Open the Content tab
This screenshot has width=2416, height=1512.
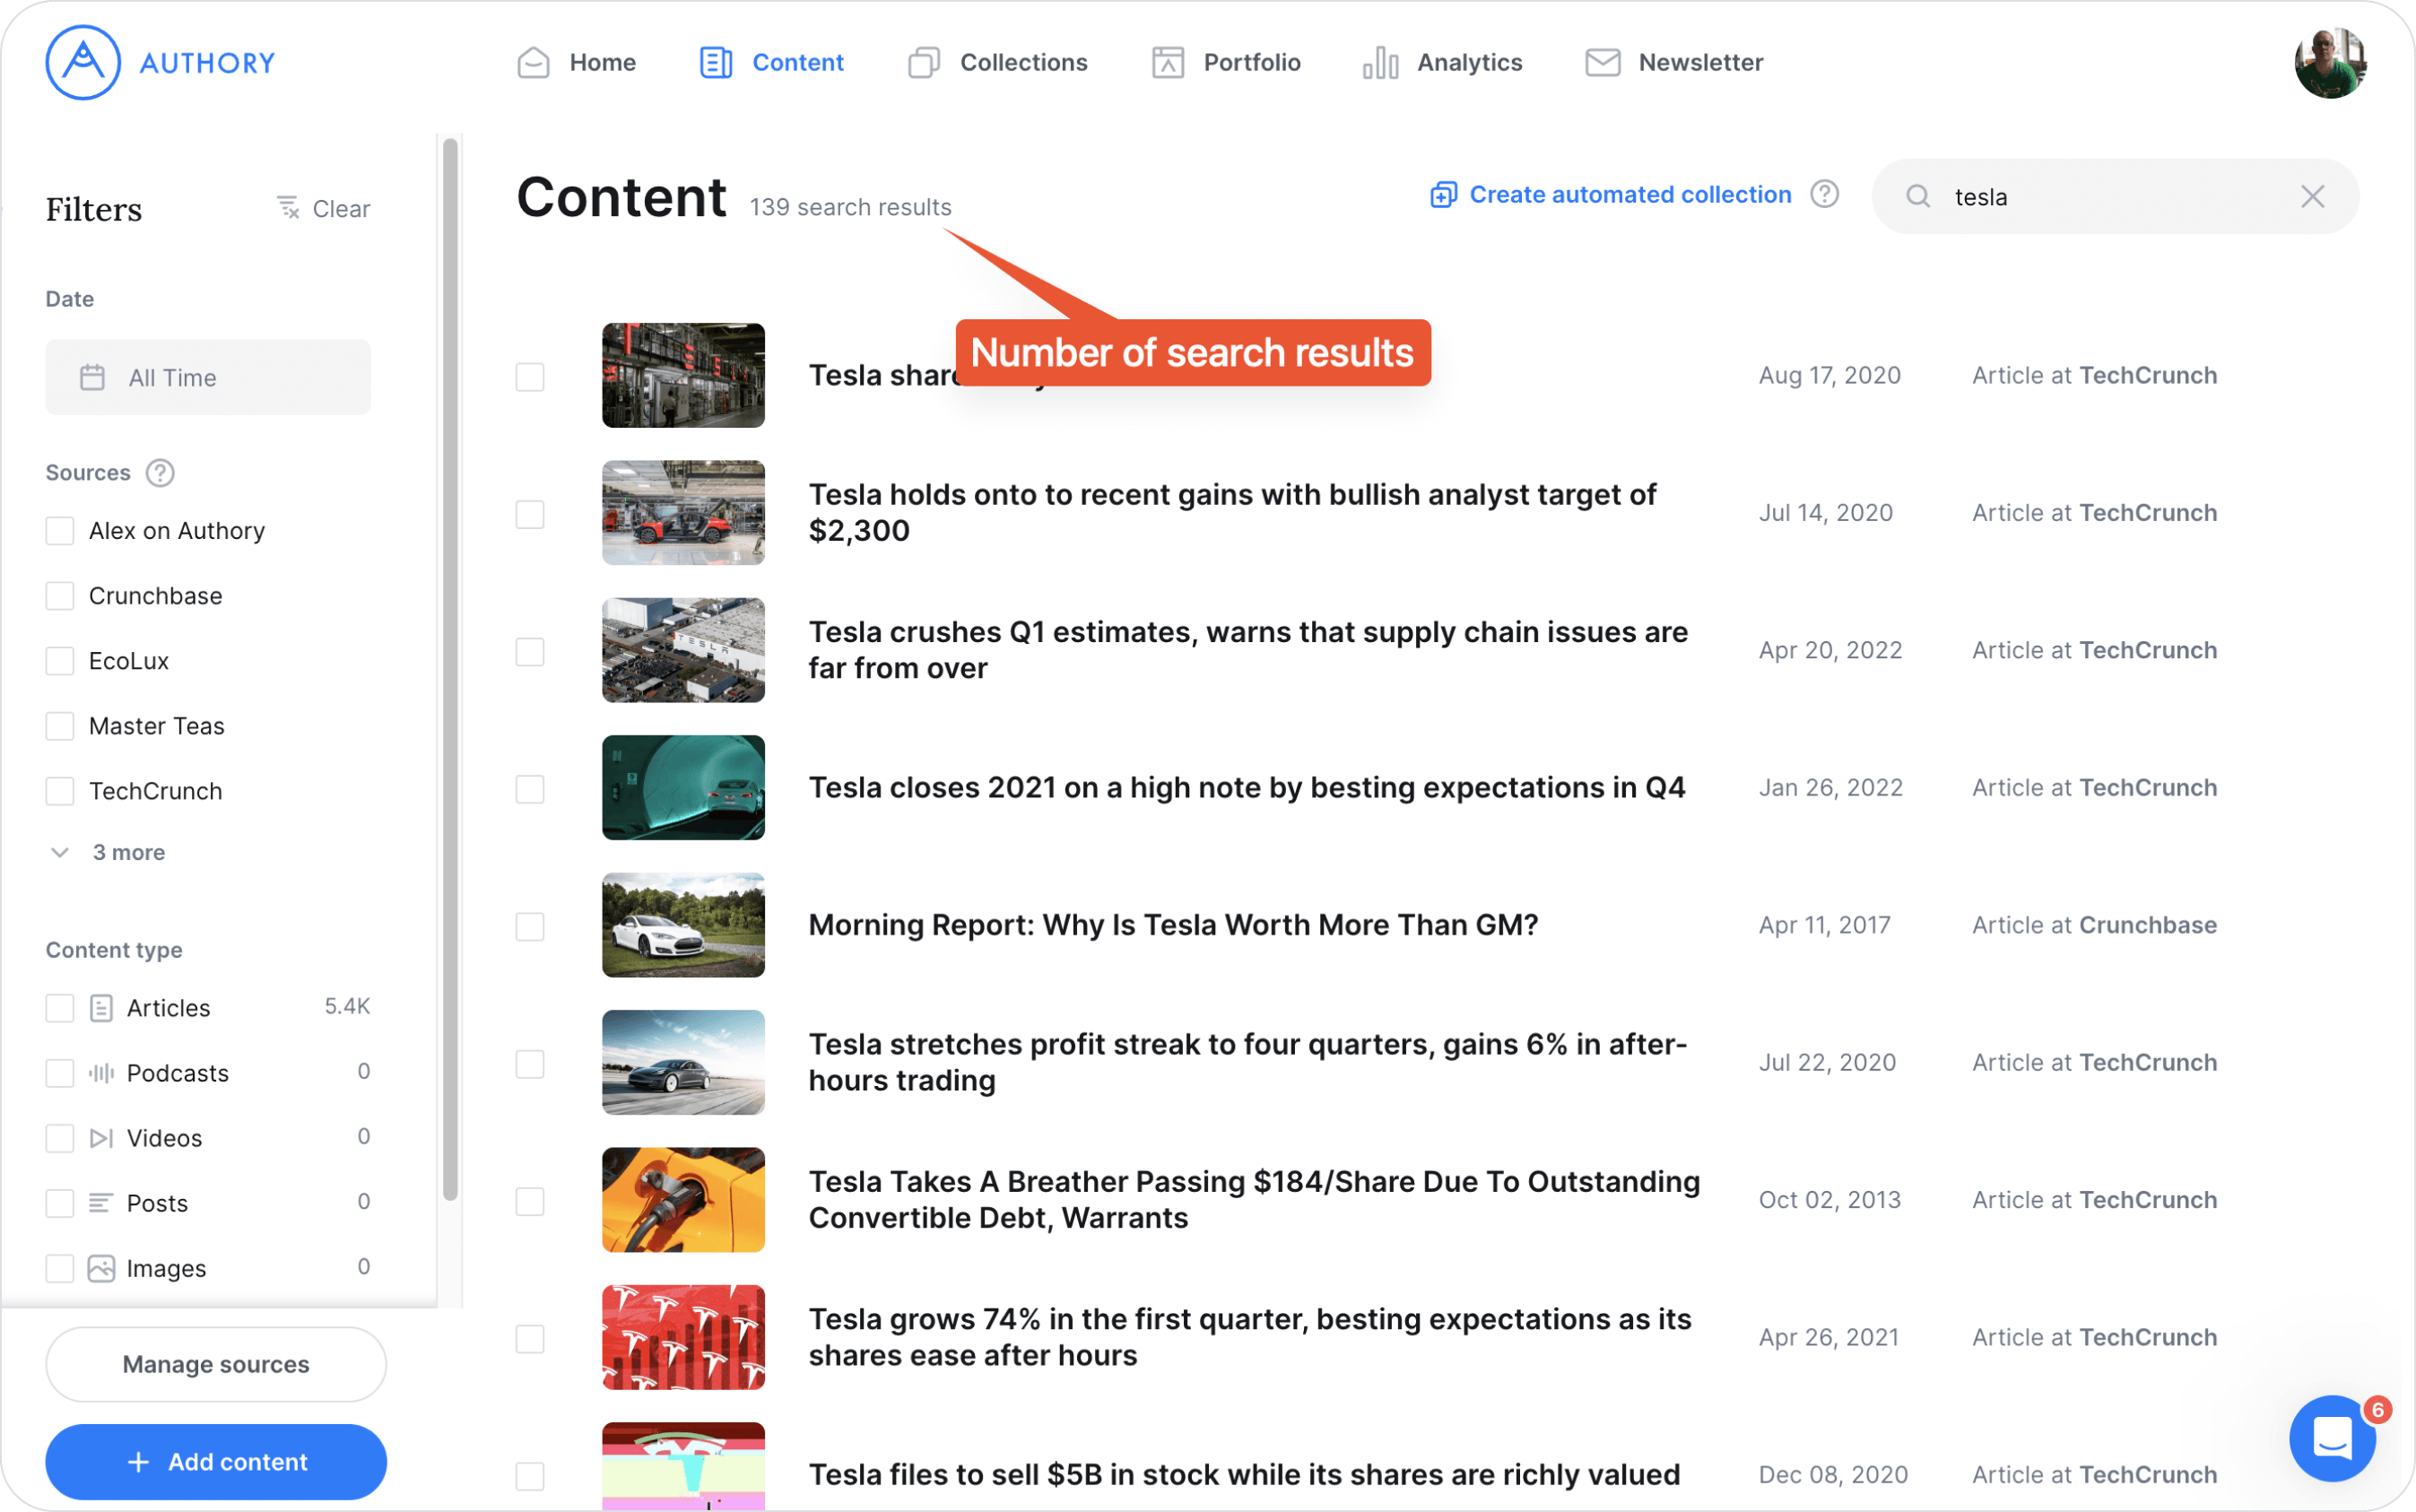click(771, 62)
